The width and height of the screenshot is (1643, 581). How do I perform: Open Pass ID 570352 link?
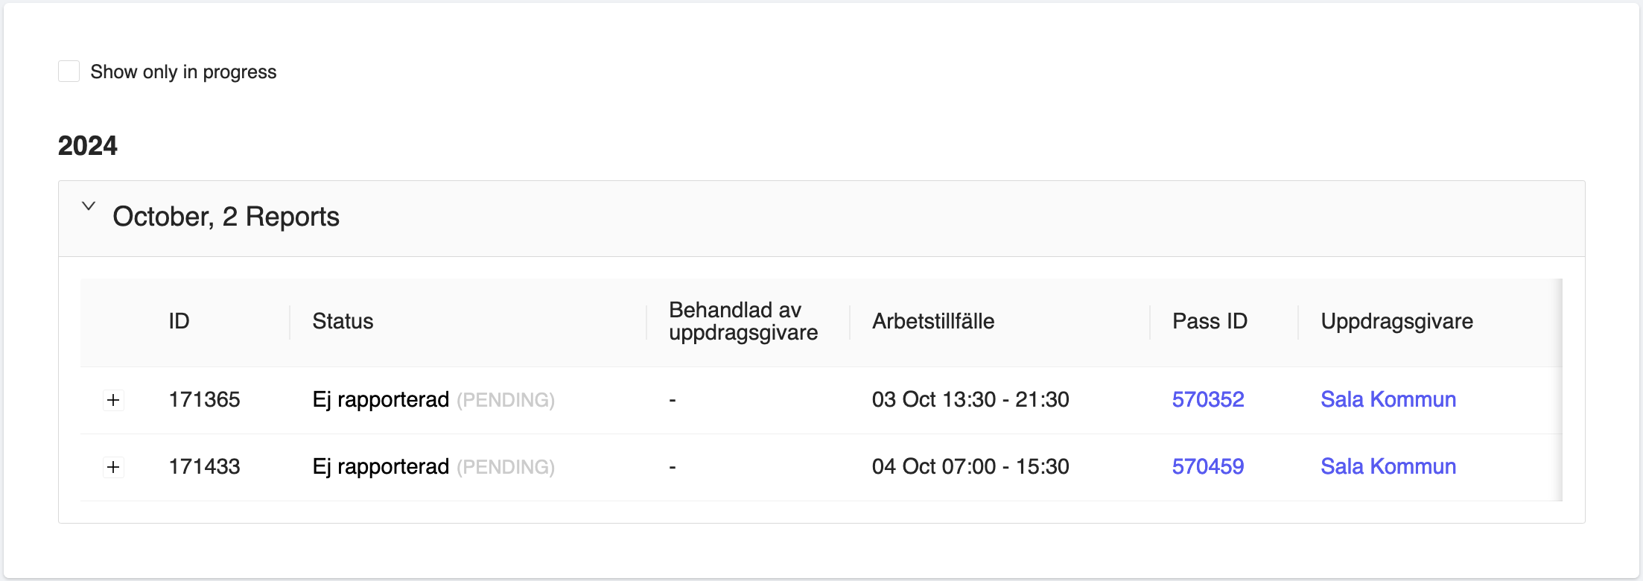pos(1207,400)
